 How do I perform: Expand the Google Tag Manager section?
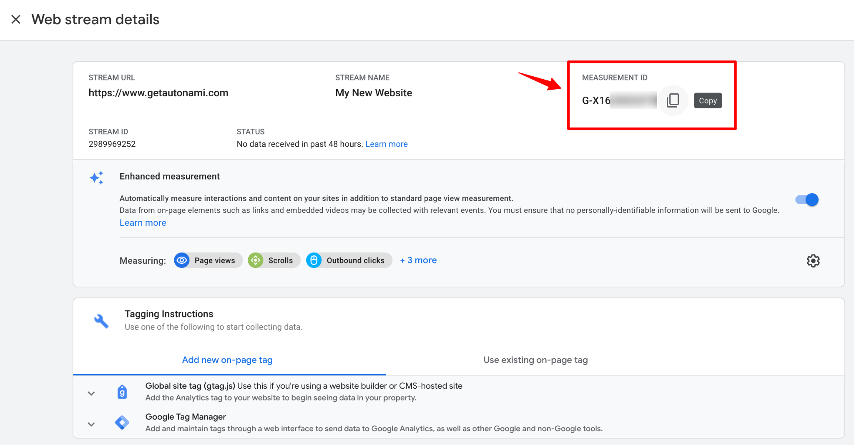[x=91, y=424]
